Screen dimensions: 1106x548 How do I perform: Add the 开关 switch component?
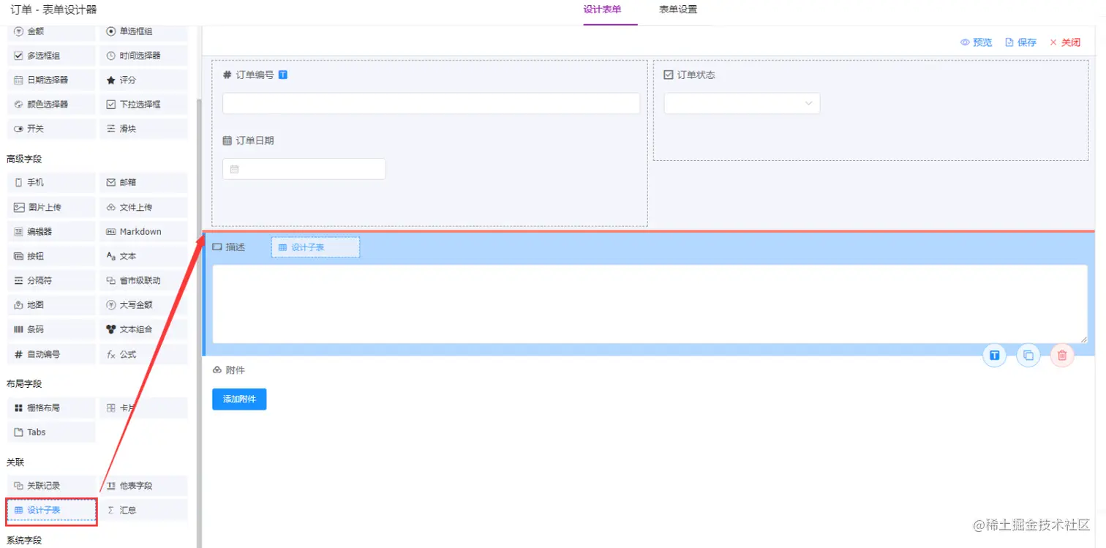[51, 129]
